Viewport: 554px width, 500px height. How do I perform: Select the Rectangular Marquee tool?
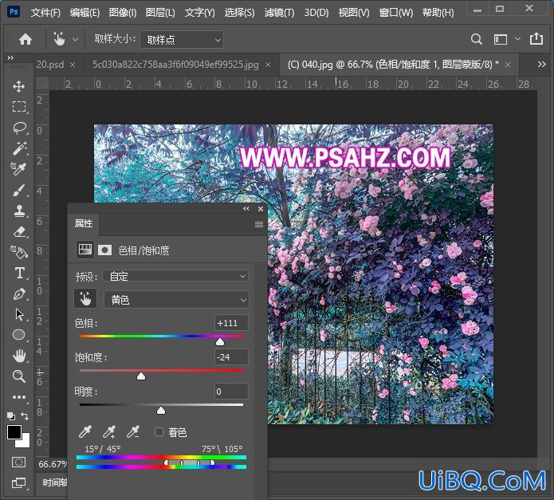pos(18,106)
